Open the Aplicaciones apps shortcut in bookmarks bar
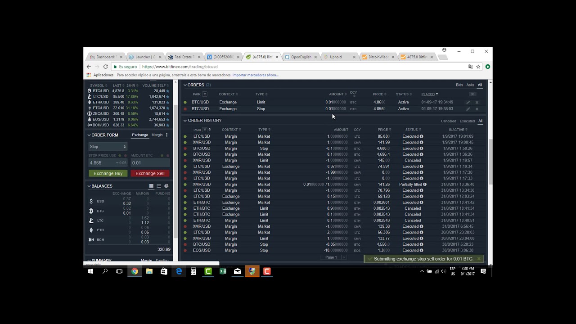Viewport: 576px width, 324px height. coord(100,75)
